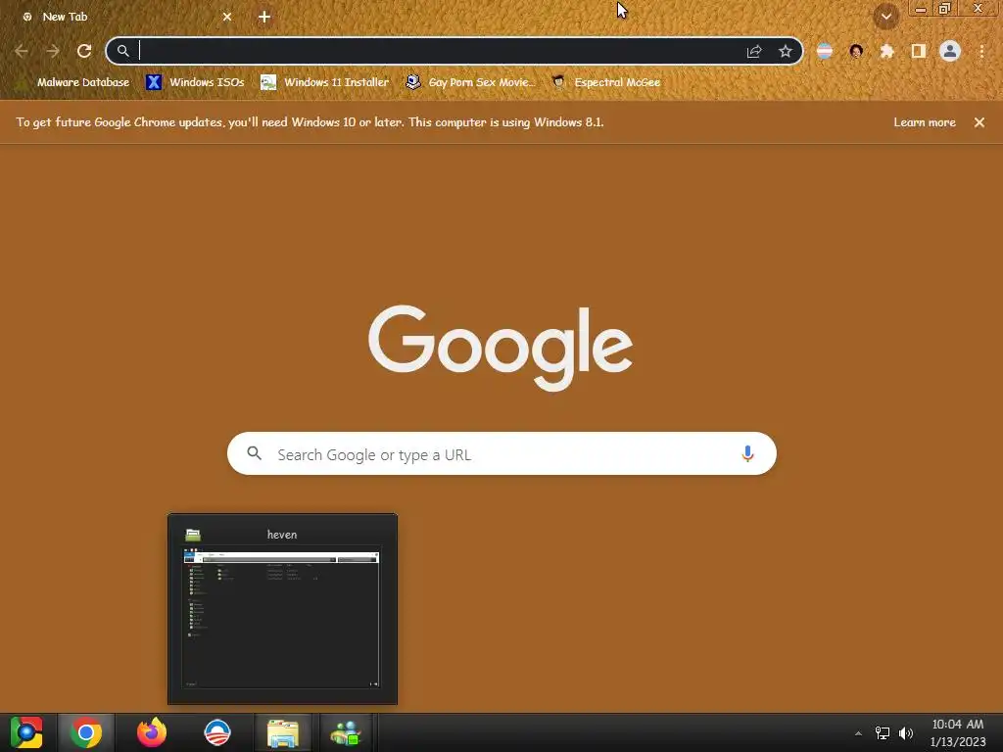Viewport: 1003px width, 752px height.
Task: Launch Firefox from the taskbar
Action: (152, 732)
